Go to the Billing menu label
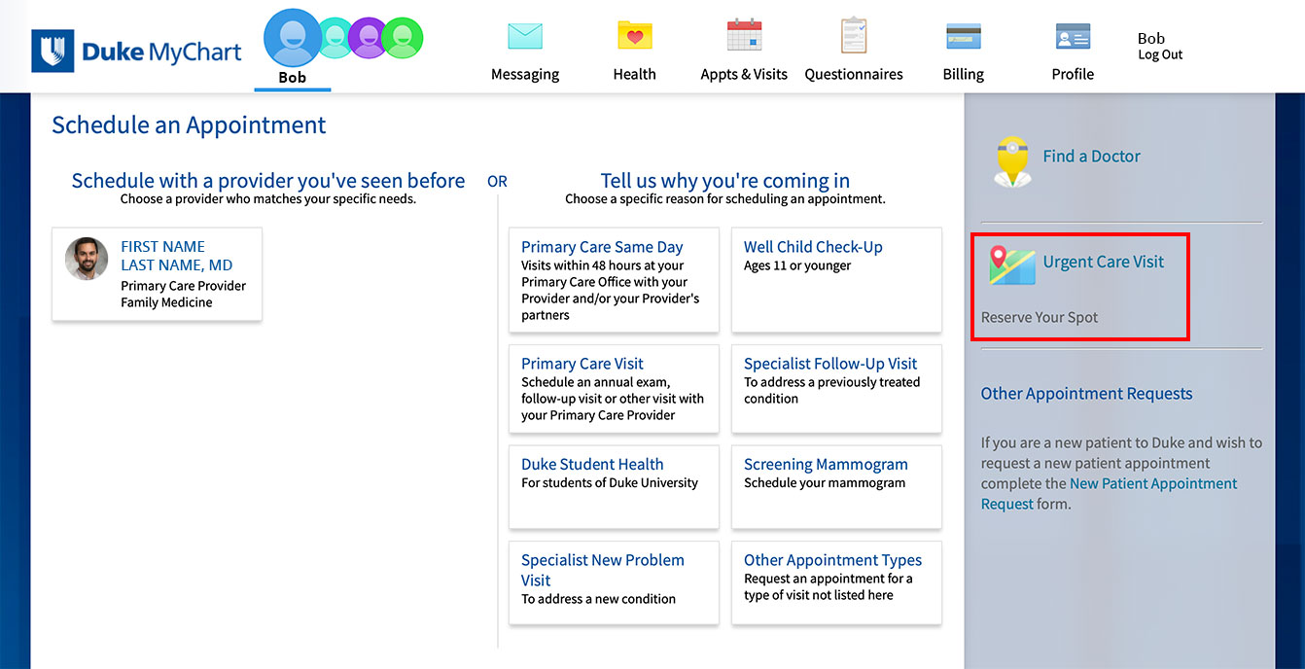The width and height of the screenshot is (1305, 669). click(964, 74)
